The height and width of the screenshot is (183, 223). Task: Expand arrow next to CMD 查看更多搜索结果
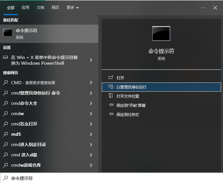[91, 82]
